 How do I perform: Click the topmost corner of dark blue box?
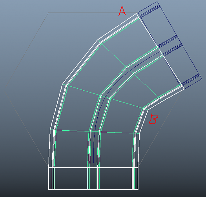[157, 2]
